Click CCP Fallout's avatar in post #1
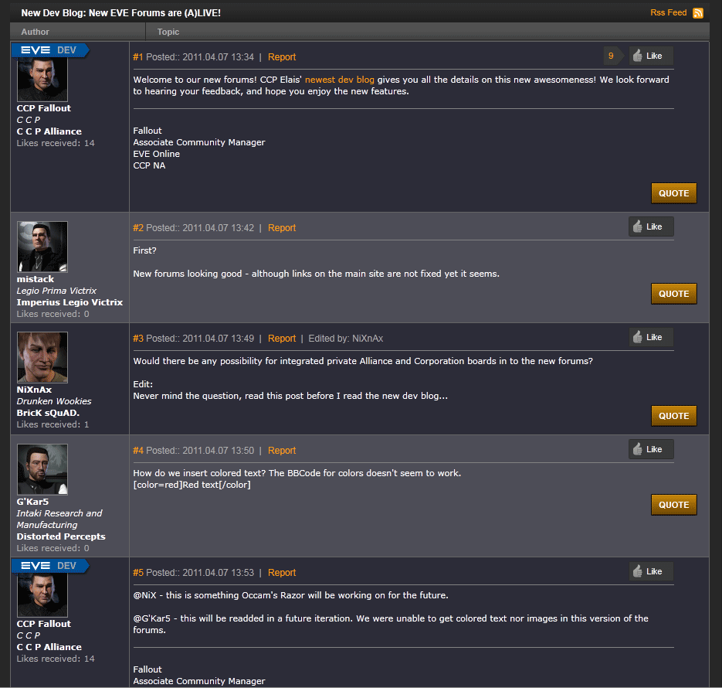Viewport: 722px width, 688px height. (x=42, y=80)
